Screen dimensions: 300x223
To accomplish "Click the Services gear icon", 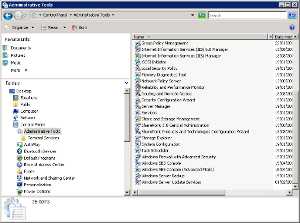I will point(138,113).
